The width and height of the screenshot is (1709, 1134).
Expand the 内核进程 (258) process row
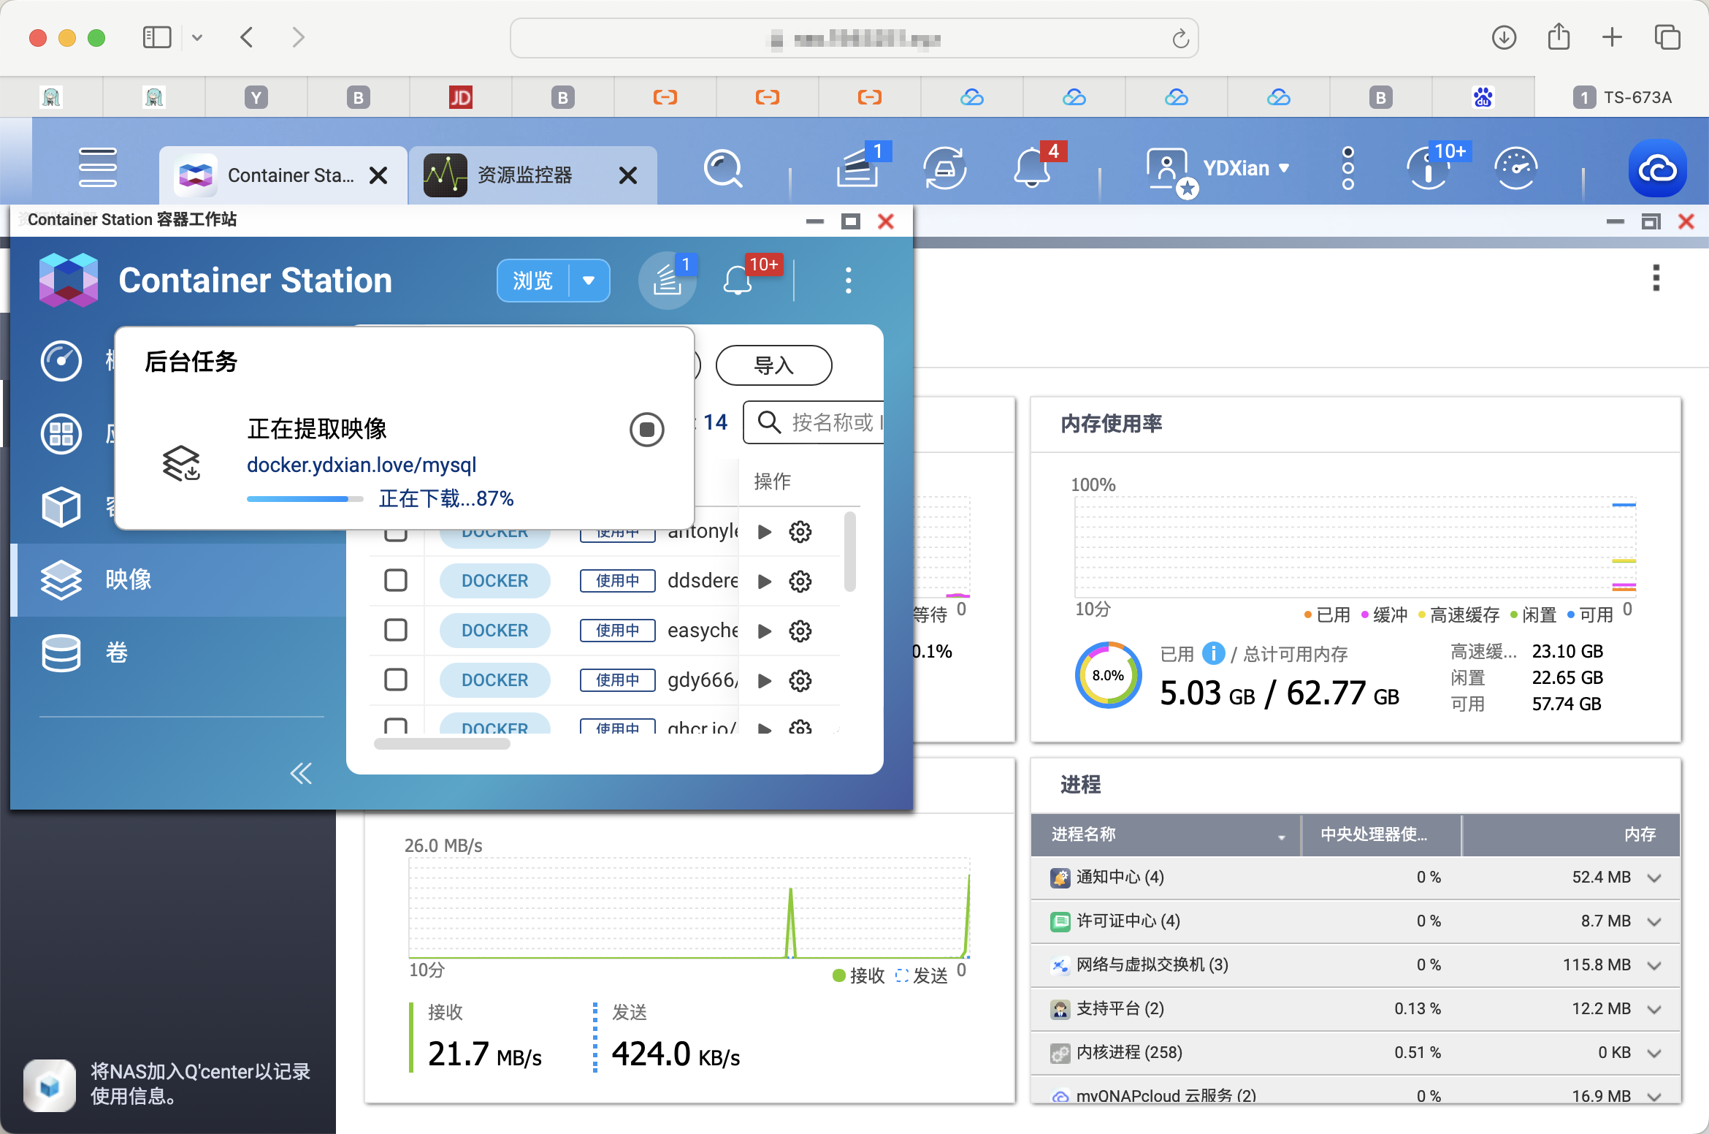pyautogui.click(x=1654, y=1054)
